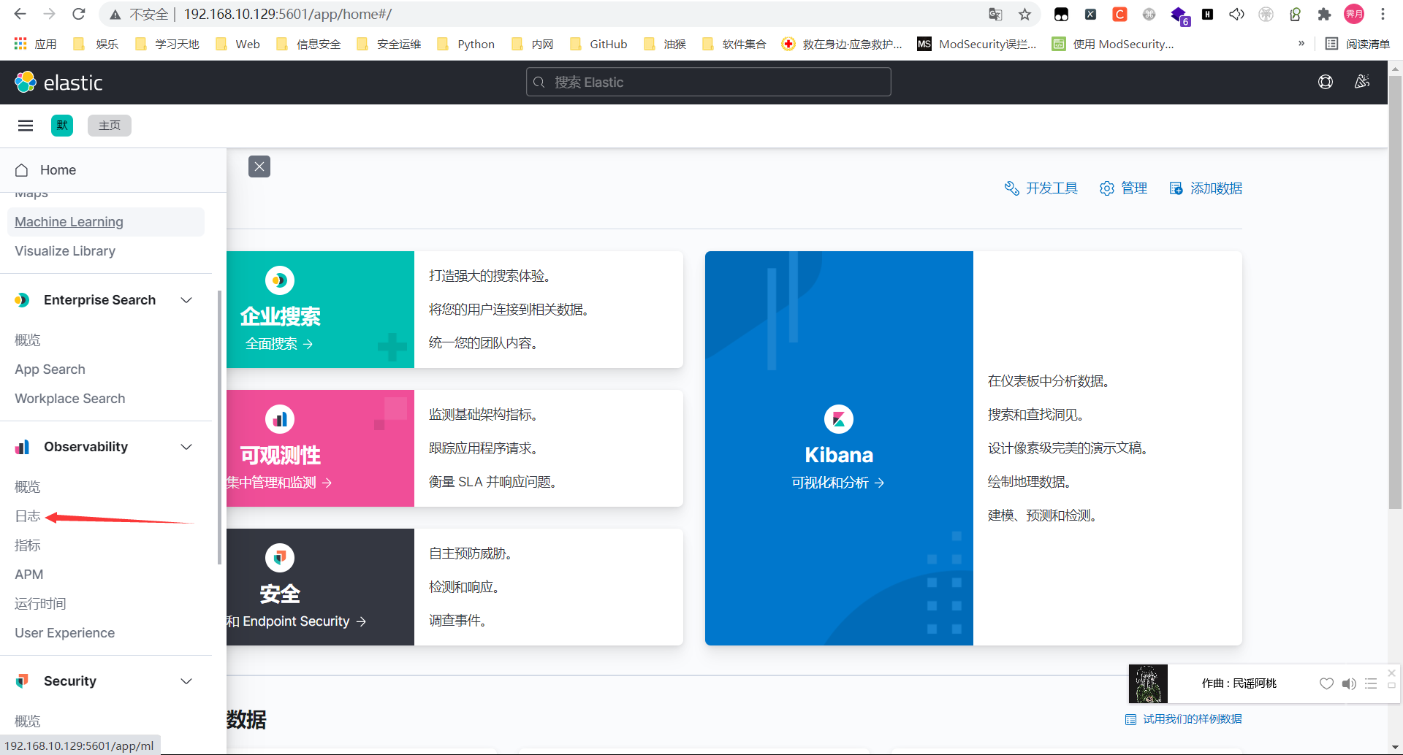This screenshot has height=755, width=1403.
Task: Collapse the Security nav section
Action: 186,681
